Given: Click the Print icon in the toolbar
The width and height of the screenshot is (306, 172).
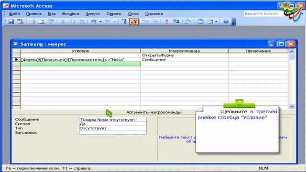Looking at the screenshot, I should [32, 21].
